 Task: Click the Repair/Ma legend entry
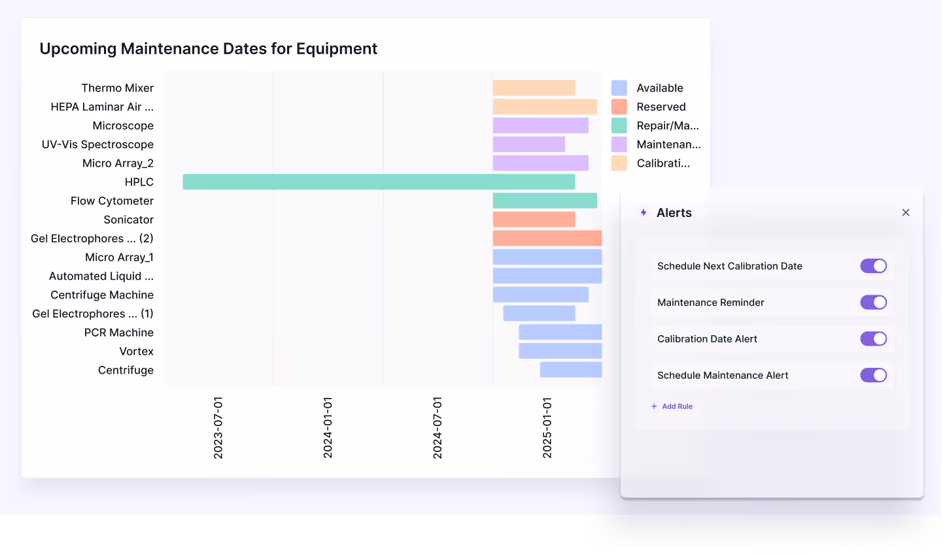[x=668, y=125]
